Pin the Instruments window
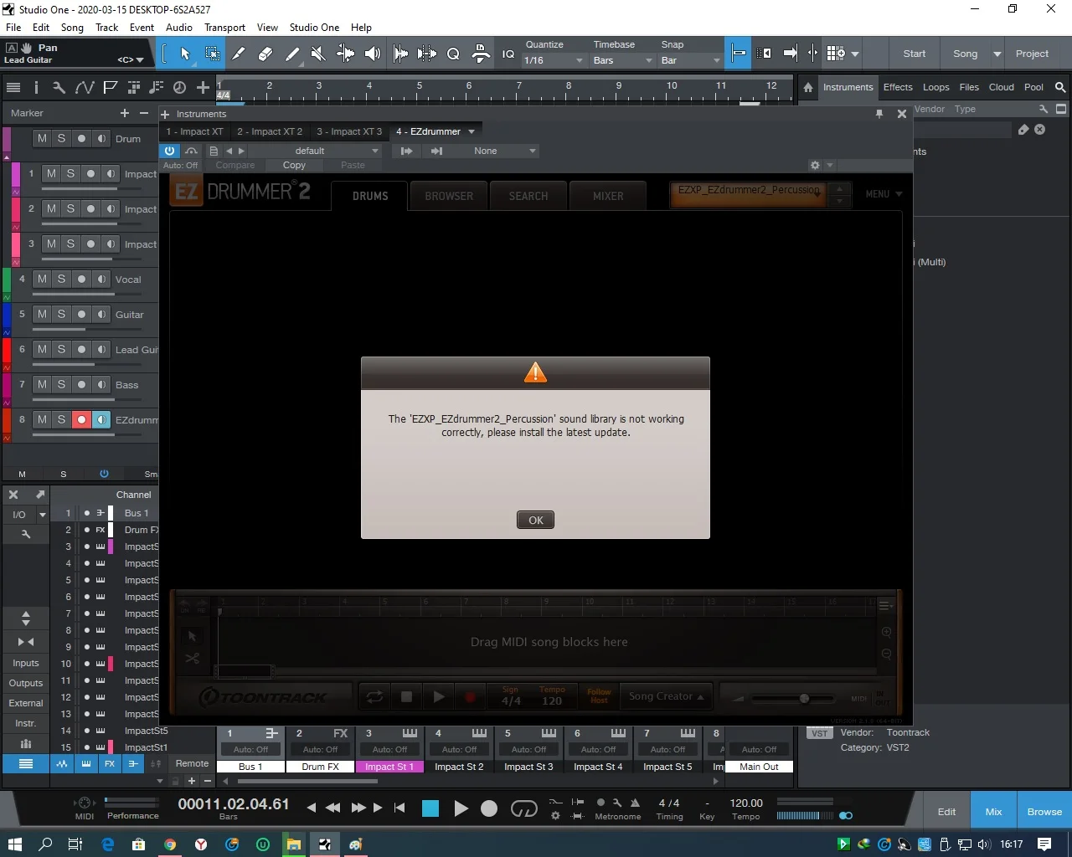The height and width of the screenshot is (857, 1072). (x=879, y=114)
